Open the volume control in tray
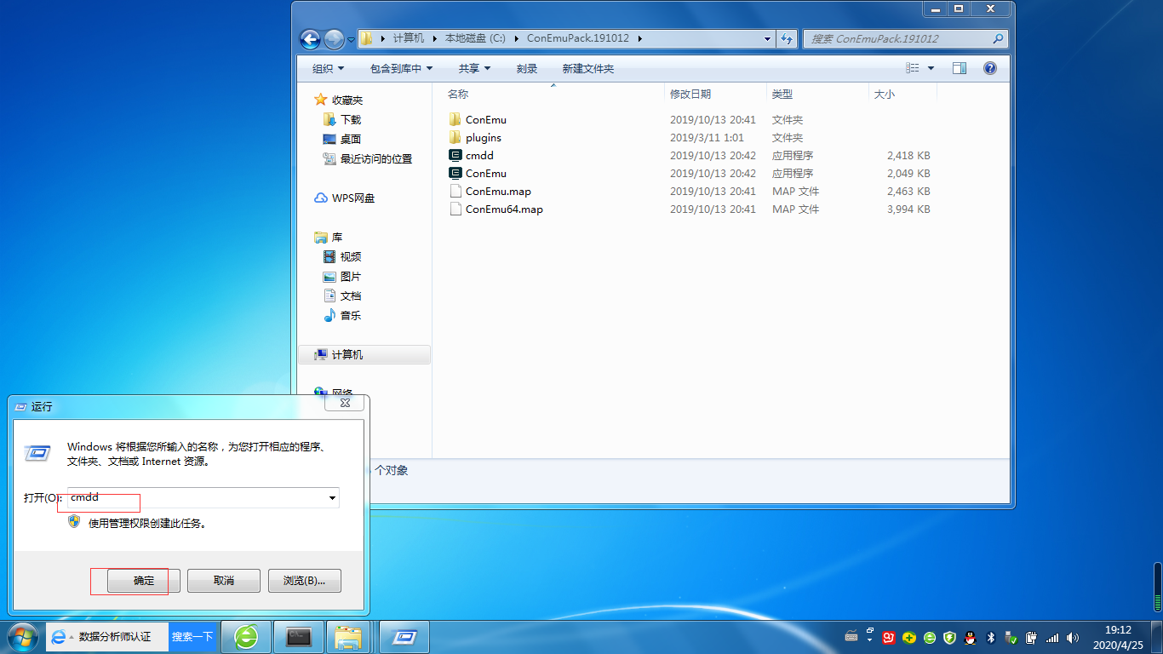1163x654 pixels. (x=1072, y=637)
